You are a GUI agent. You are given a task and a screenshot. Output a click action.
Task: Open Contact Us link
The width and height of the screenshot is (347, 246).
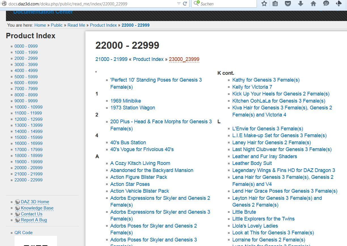[31, 214]
